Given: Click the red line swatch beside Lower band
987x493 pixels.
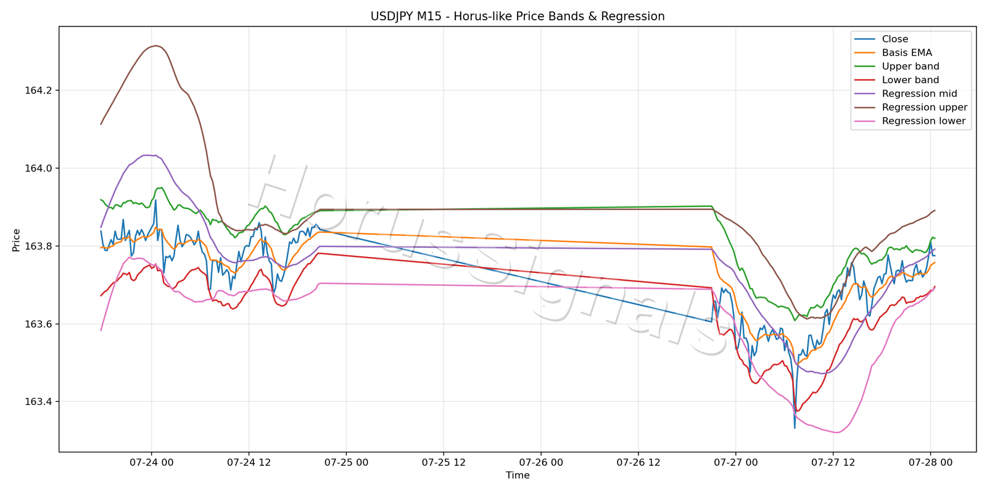Looking at the screenshot, I should 865,80.
